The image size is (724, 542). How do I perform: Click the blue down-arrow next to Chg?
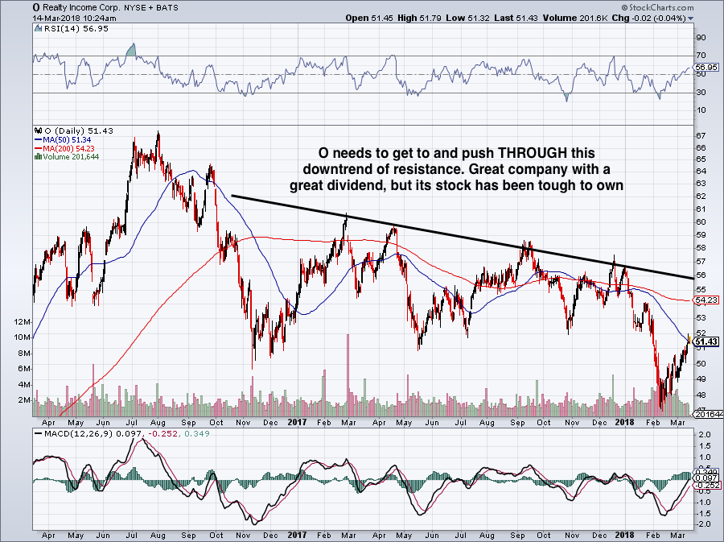pyautogui.click(x=691, y=19)
